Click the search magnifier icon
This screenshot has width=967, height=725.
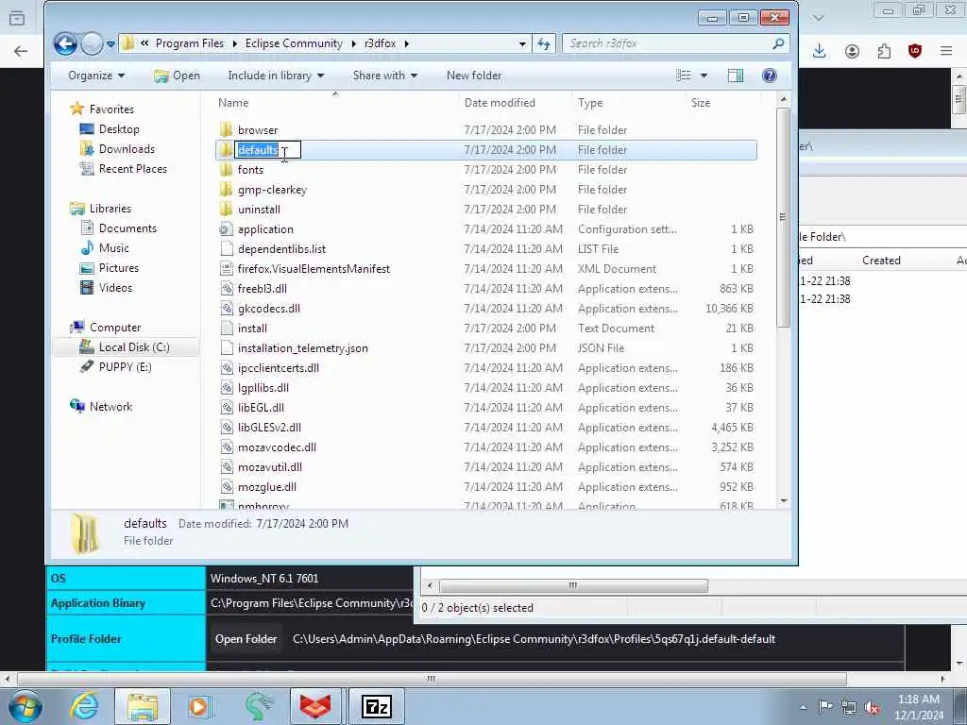[778, 43]
